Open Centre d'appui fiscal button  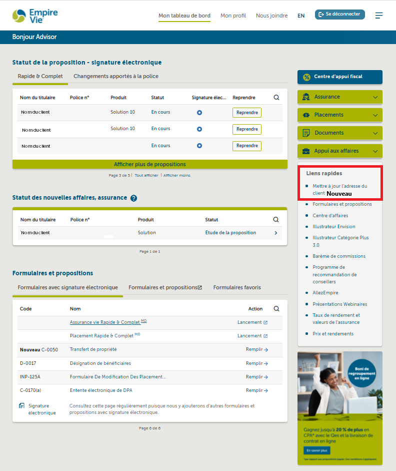point(340,77)
